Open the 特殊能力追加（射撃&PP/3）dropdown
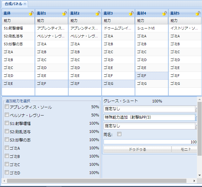This screenshot has height=187, width=202. pyautogui.click(x=150, y=117)
